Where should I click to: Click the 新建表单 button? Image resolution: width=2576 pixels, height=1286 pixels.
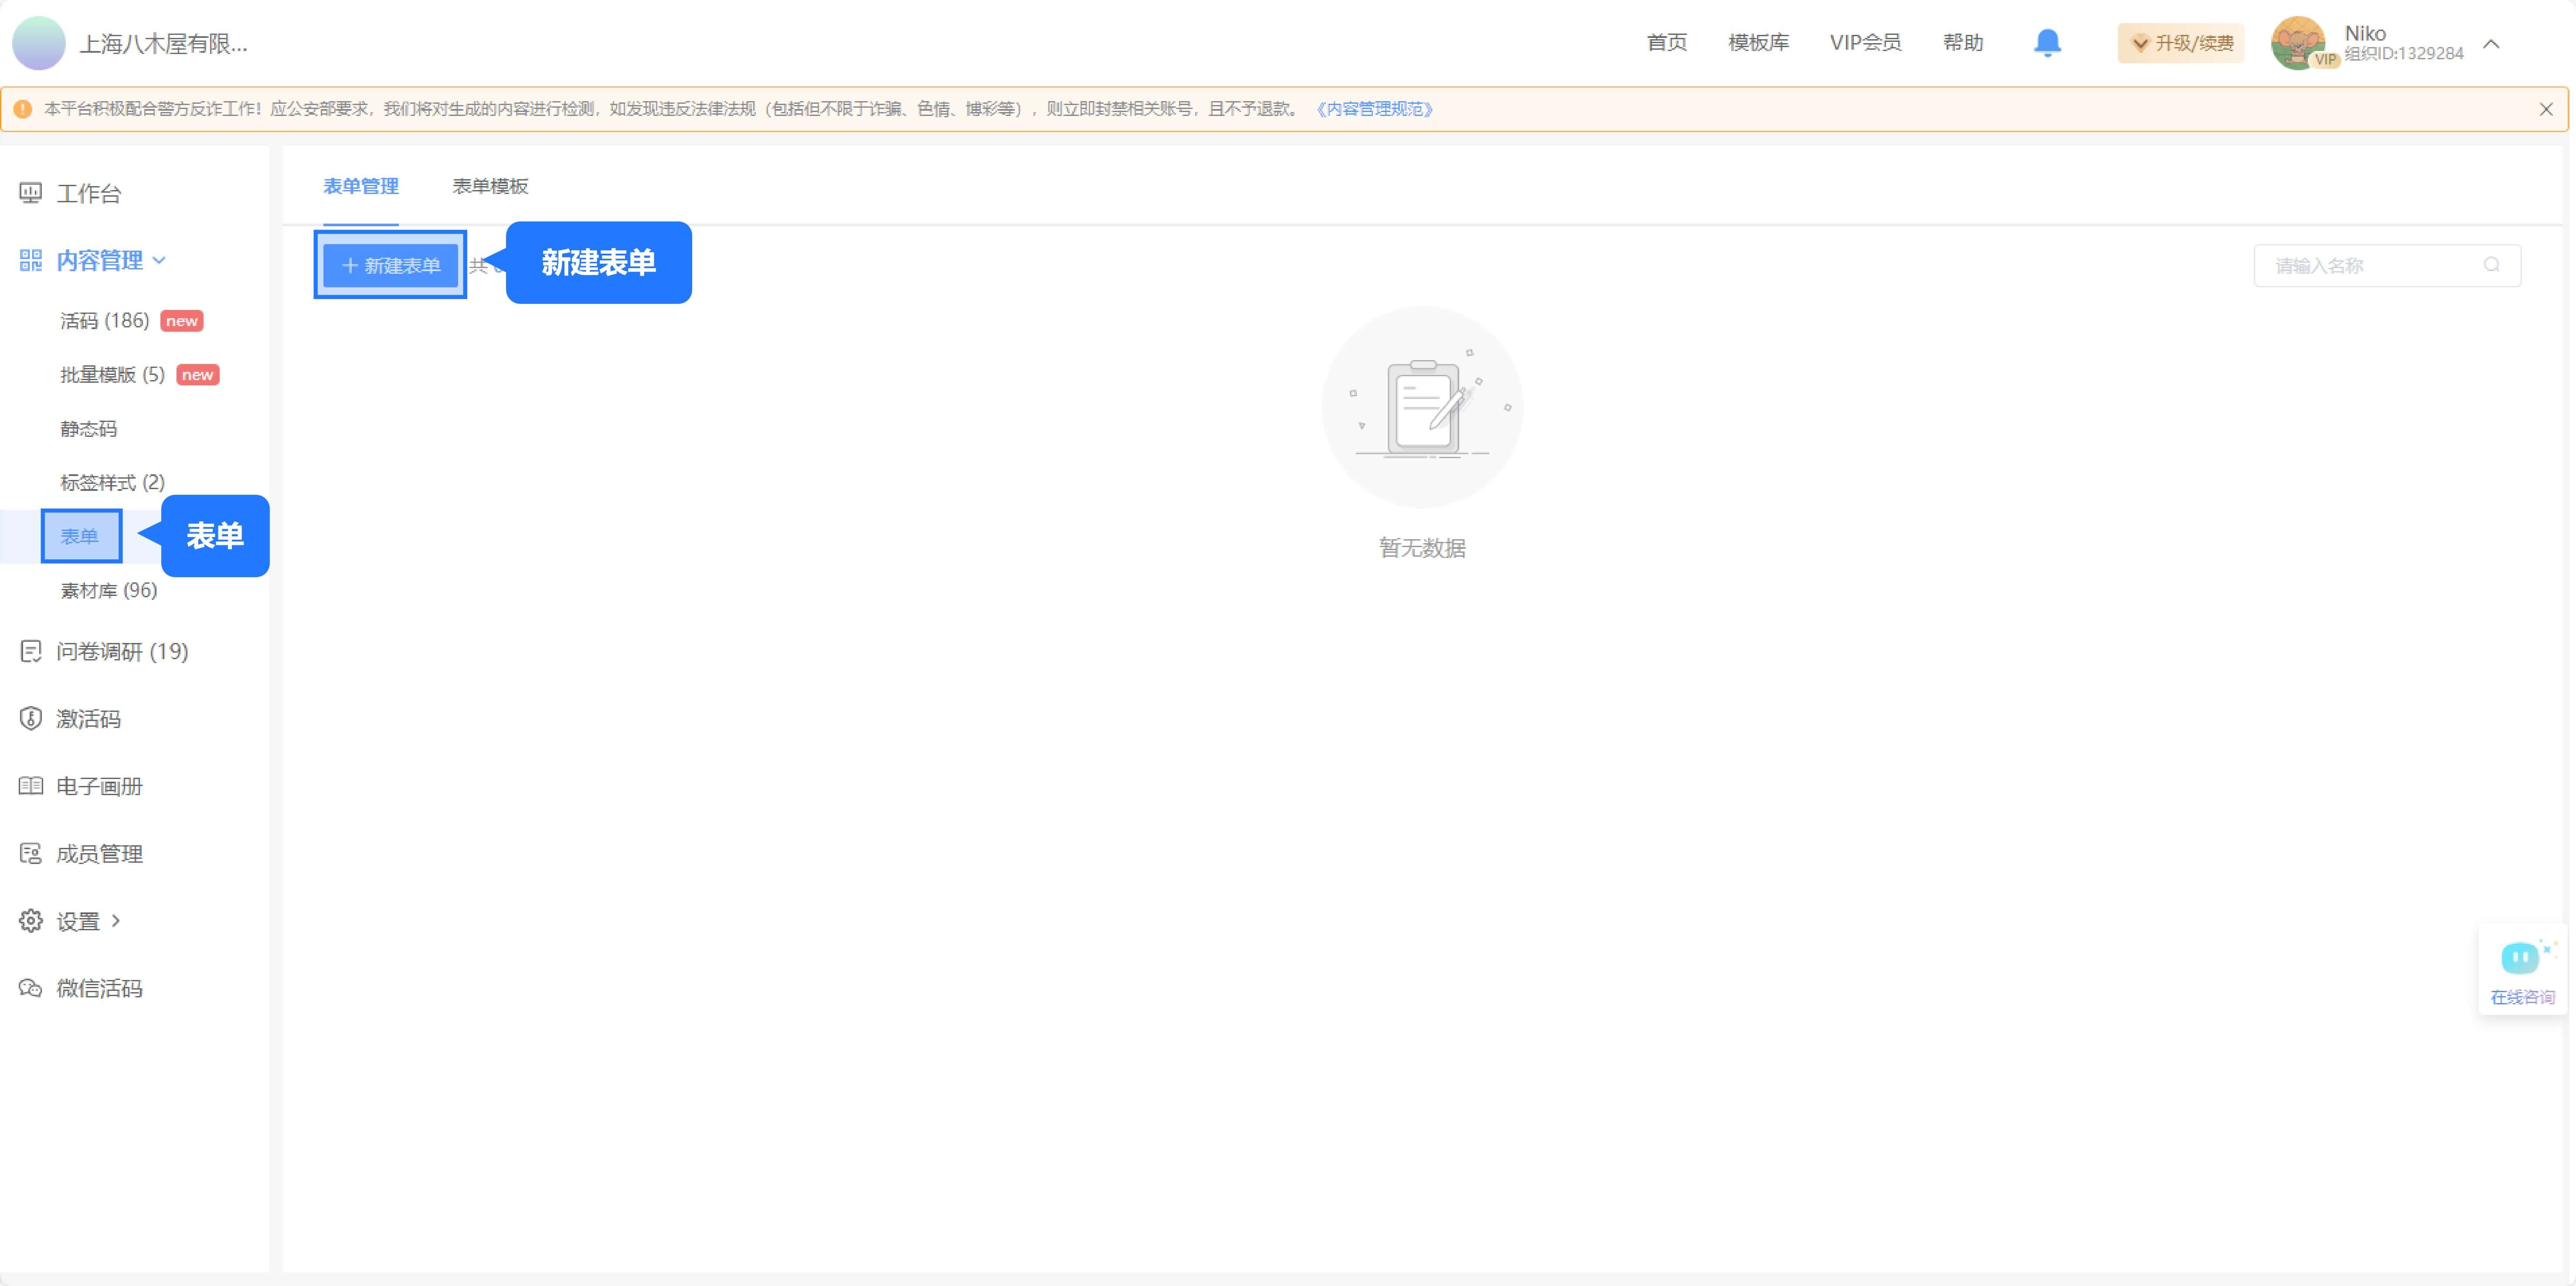pos(390,265)
